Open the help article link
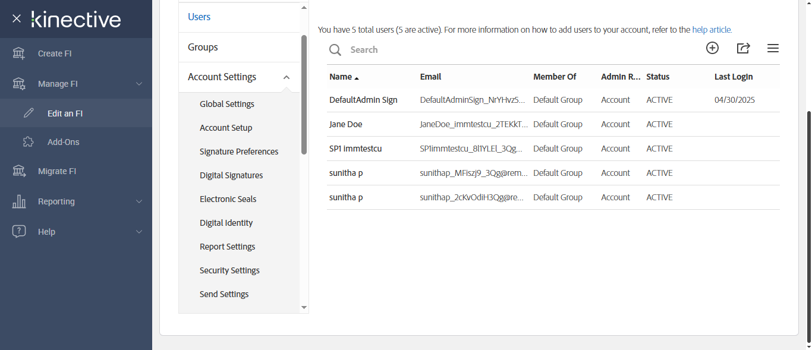 coord(712,29)
